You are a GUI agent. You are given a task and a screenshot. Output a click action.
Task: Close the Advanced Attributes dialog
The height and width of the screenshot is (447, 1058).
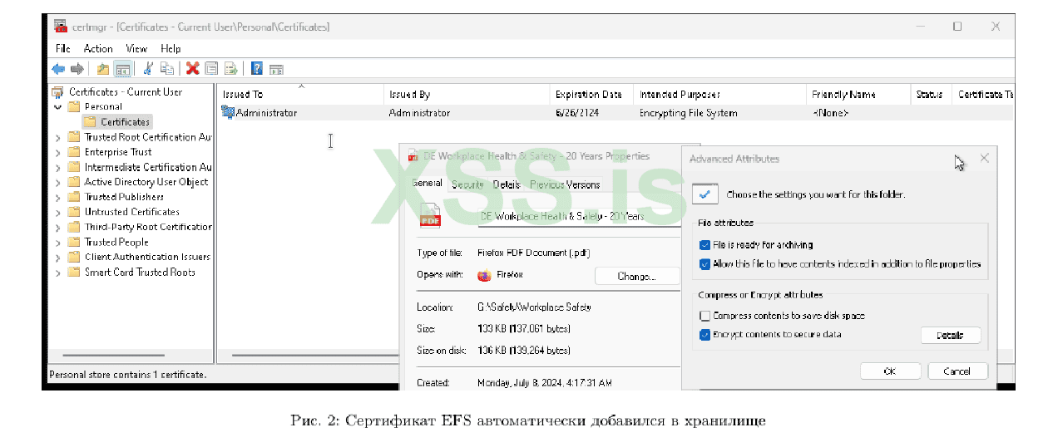(x=985, y=158)
